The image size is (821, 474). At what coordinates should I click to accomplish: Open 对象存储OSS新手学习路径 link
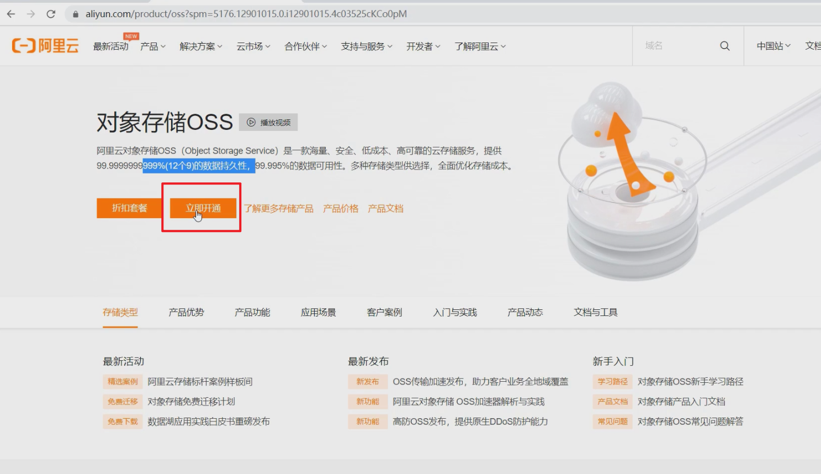click(x=690, y=382)
